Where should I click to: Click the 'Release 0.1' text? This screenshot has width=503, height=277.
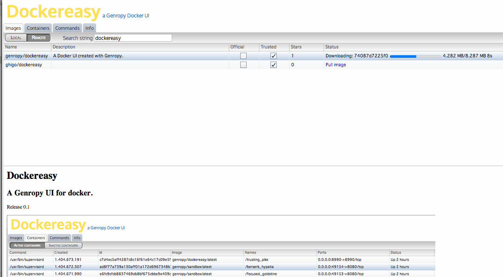[x=18, y=207]
